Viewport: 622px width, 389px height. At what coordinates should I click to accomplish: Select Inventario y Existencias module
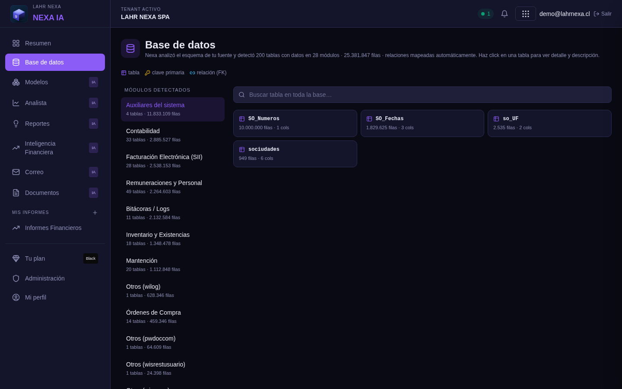coord(173,239)
